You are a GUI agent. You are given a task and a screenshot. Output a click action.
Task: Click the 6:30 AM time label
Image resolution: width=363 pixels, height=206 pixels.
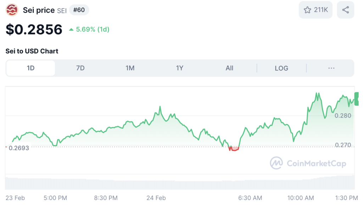pos(250,198)
